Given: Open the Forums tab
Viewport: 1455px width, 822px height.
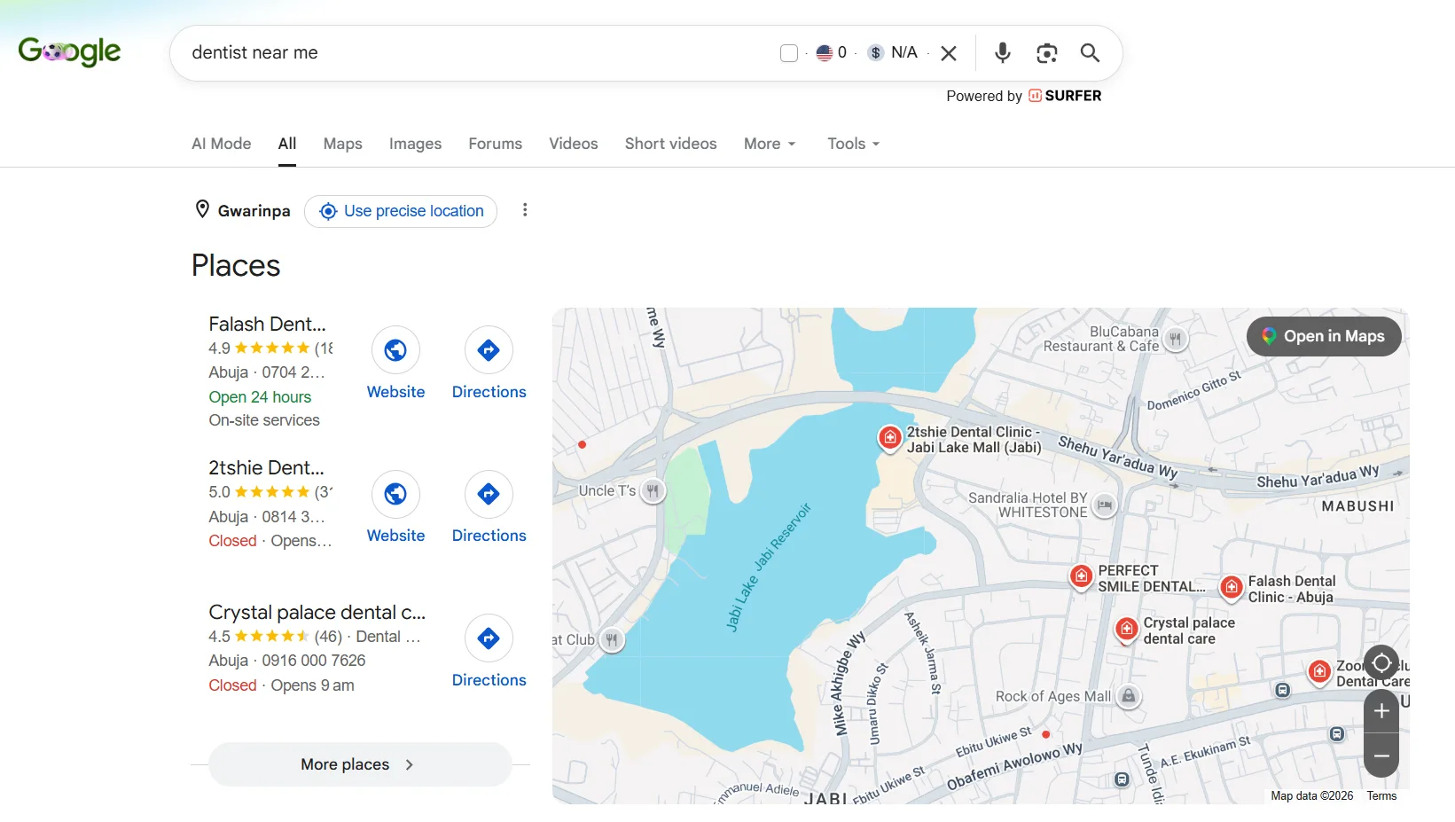Looking at the screenshot, I should [x=496, y=144].
